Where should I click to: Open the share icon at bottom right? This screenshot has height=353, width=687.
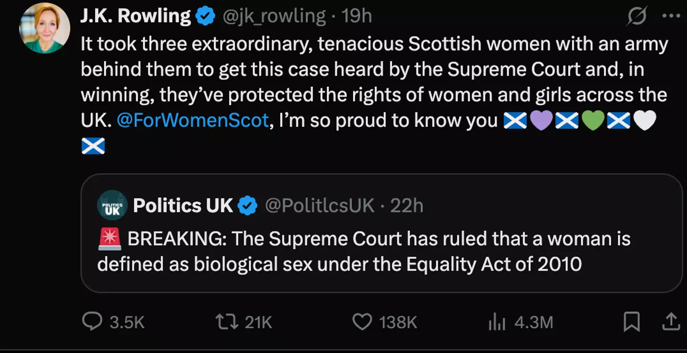pos(671,323)
